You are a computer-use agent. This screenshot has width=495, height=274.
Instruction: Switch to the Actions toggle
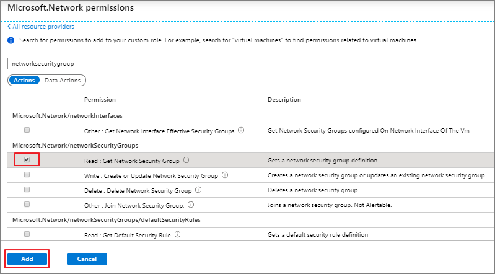pos(24,80)
